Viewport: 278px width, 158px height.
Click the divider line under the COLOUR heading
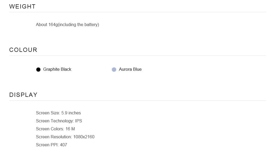click(137, 55)
